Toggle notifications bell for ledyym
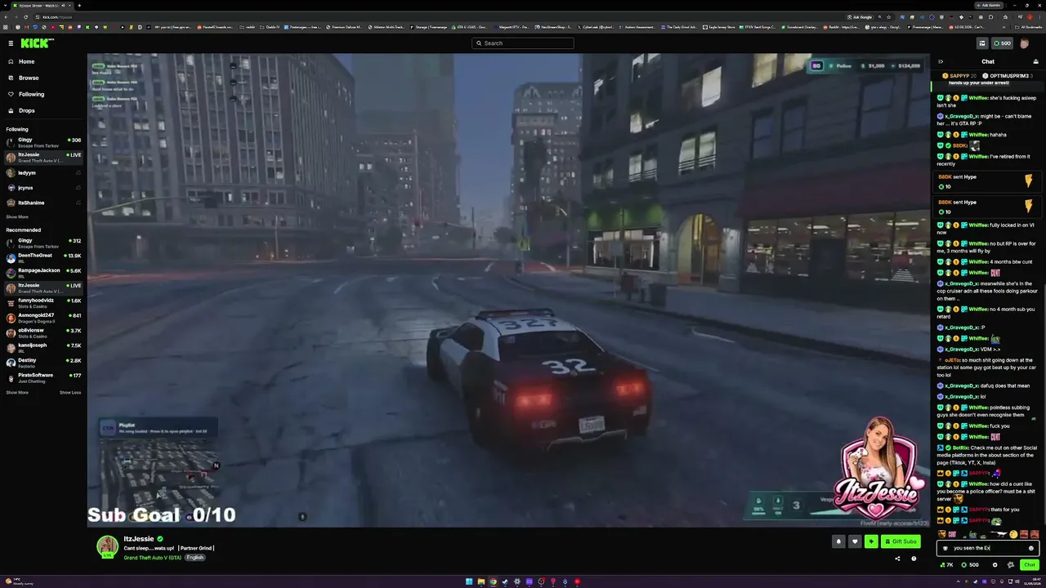The width and height of the screenshot is (1046, 588). point(78,173)
